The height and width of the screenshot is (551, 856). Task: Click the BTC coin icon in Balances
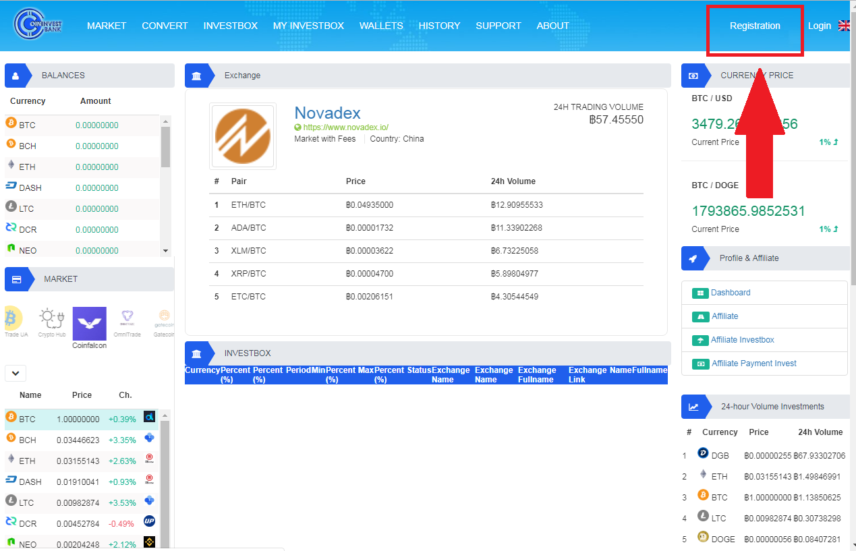[11, 123]
